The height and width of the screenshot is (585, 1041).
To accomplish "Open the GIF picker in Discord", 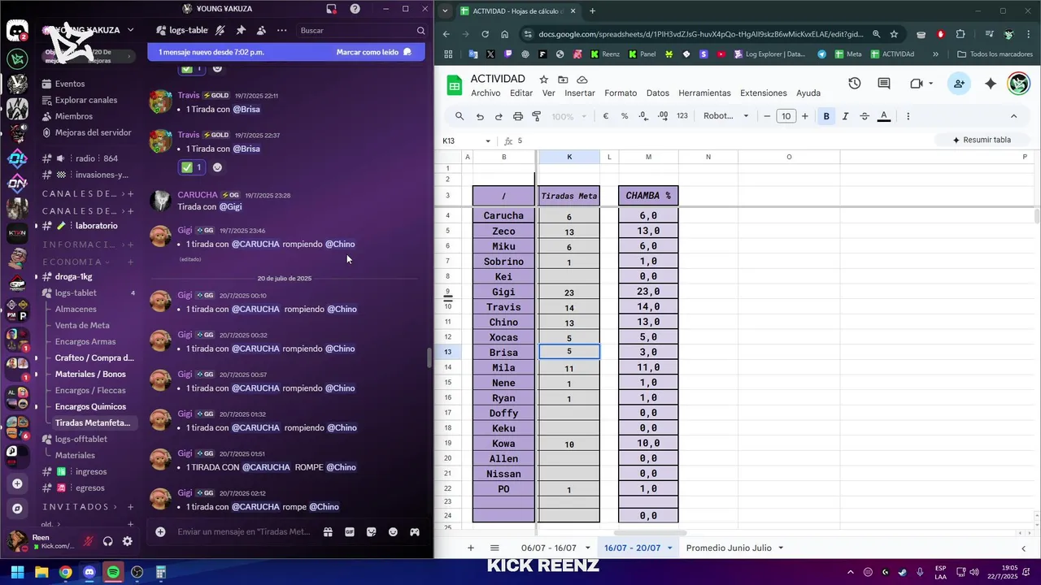I will tap(350, 532).
